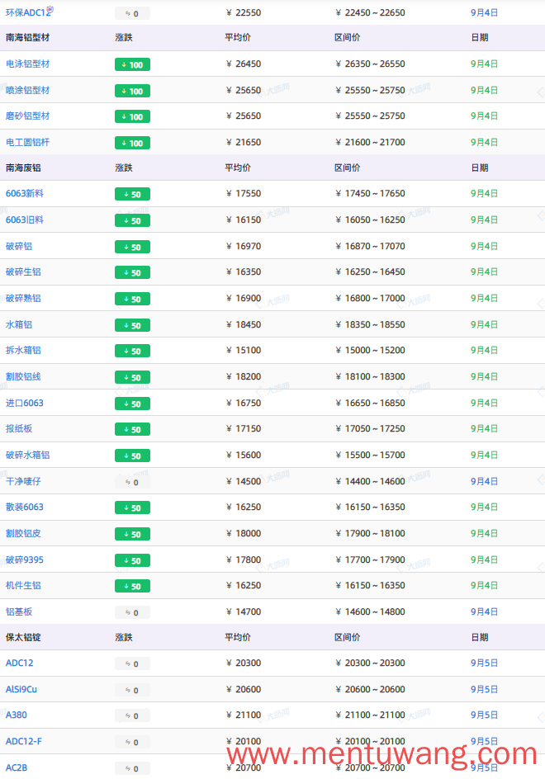The height and width of the screenshot is (779, 545).
Task: Click the 9月5日 date in the A380 row
Action: (x=485, y=715)
